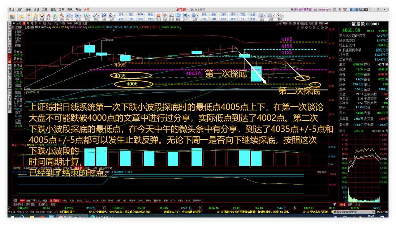Viewport: 396px width, 225px height.
Task: Expand the 画线 dropdown arrow
Action: (x=99, y=15)
